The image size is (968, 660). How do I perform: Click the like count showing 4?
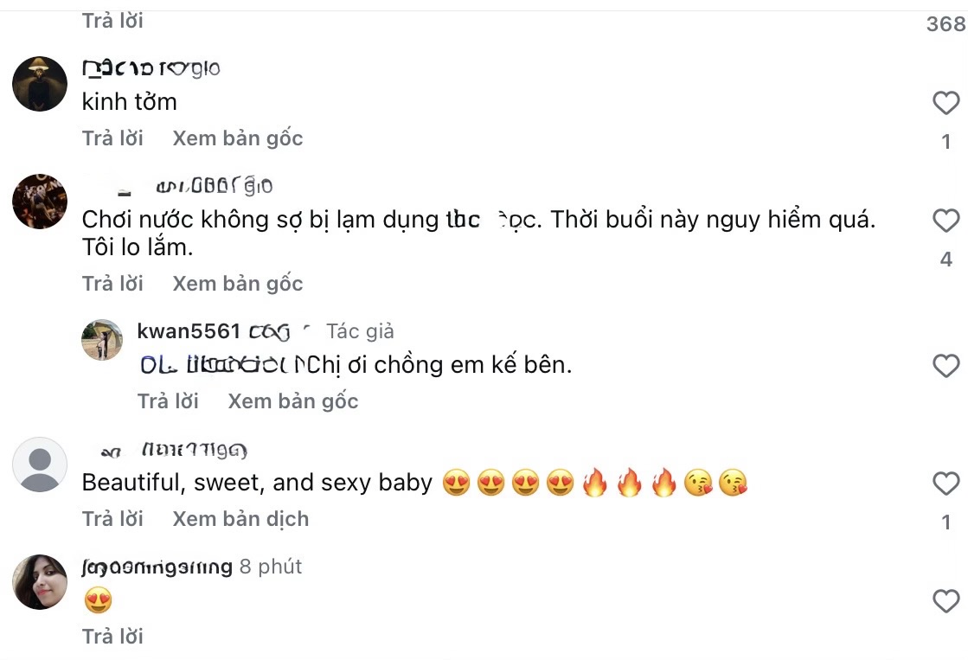pos(946,258)
